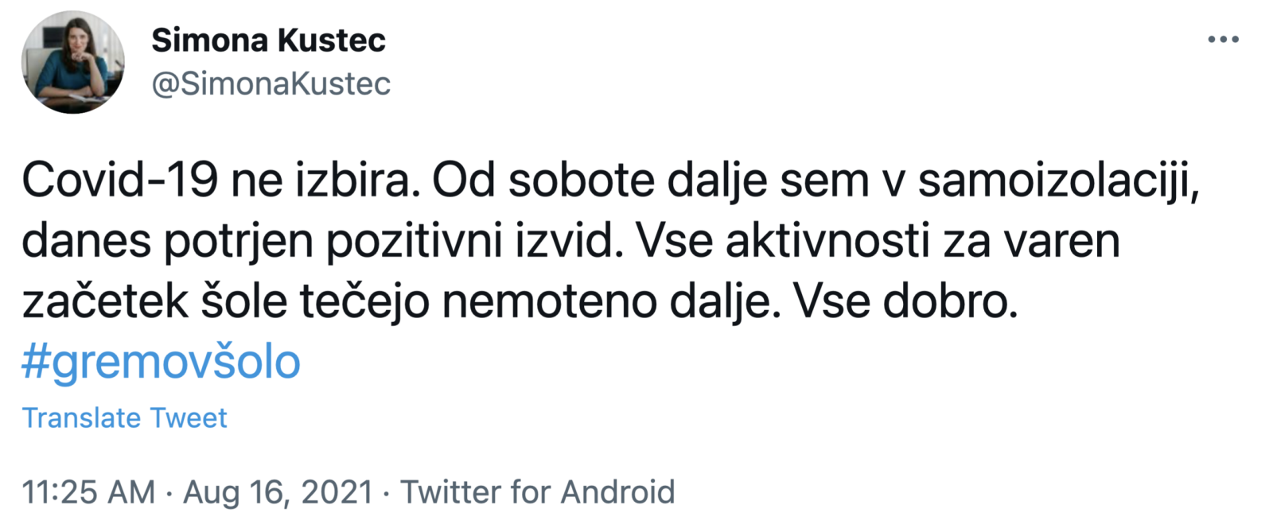The height and width of the screenshot is (532, 1273).
Task: Click the word Covid-19 in the tweet
Action: point(119,181)
